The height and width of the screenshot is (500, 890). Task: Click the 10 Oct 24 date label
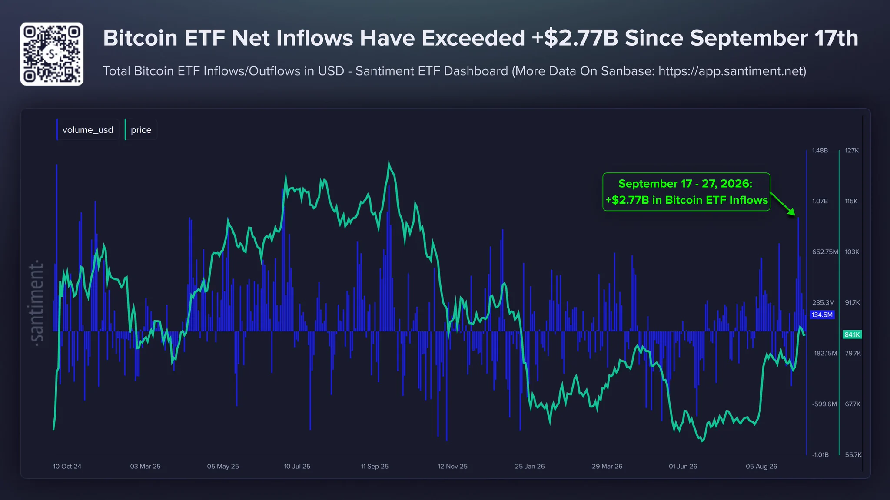point(67,467)
